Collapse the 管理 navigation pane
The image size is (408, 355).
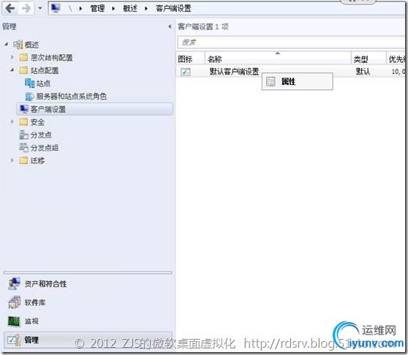point(170,26)
